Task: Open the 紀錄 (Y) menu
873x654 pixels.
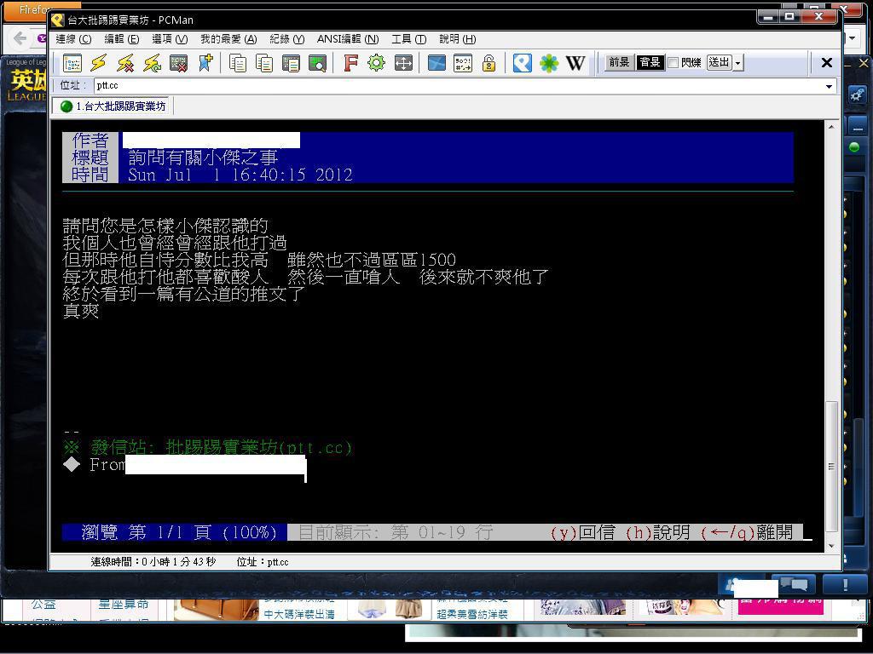Action: (287, 39)
